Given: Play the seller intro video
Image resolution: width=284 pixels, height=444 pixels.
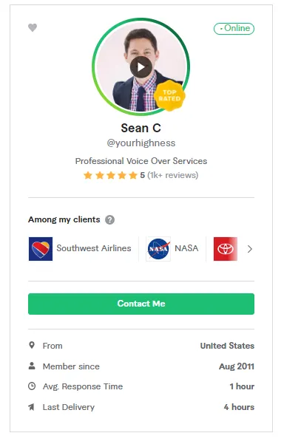Looking at the screenshot, I should [x=141, y=67].
